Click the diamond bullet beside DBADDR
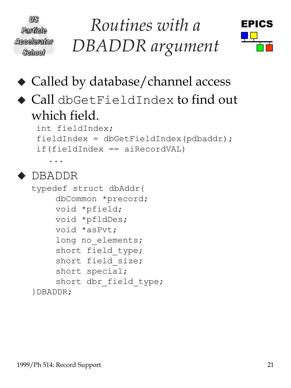 pyautogui.click(x=22, y=176)
